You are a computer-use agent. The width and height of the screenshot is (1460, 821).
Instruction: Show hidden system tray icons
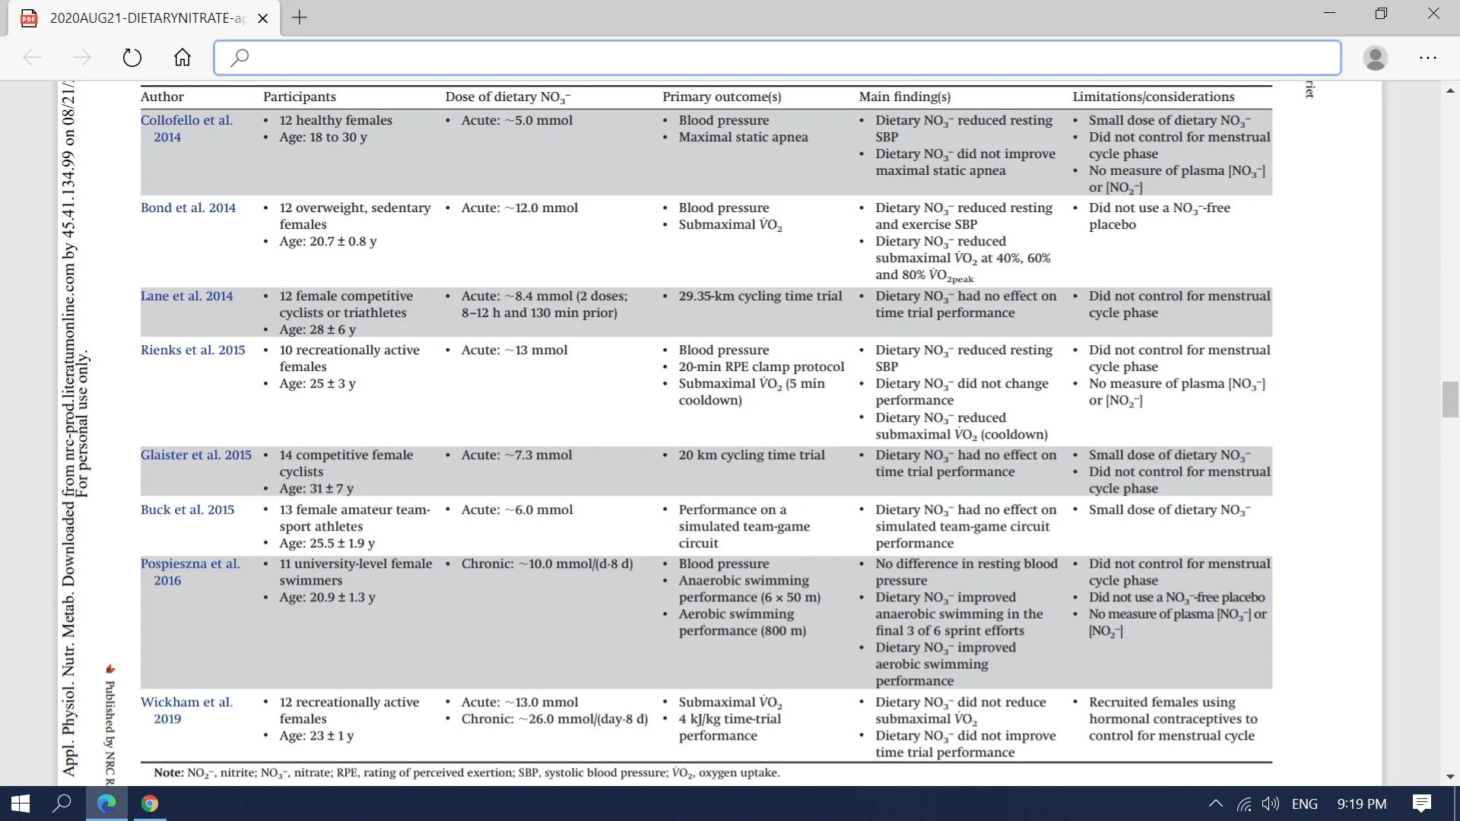tap(1215, 804)
